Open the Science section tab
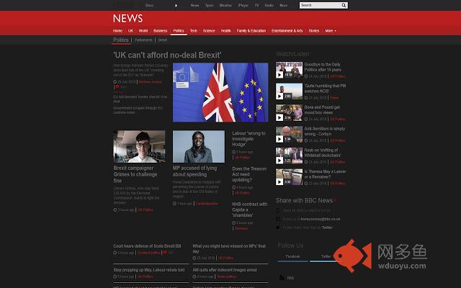461x288 pixels. (209, 31)
